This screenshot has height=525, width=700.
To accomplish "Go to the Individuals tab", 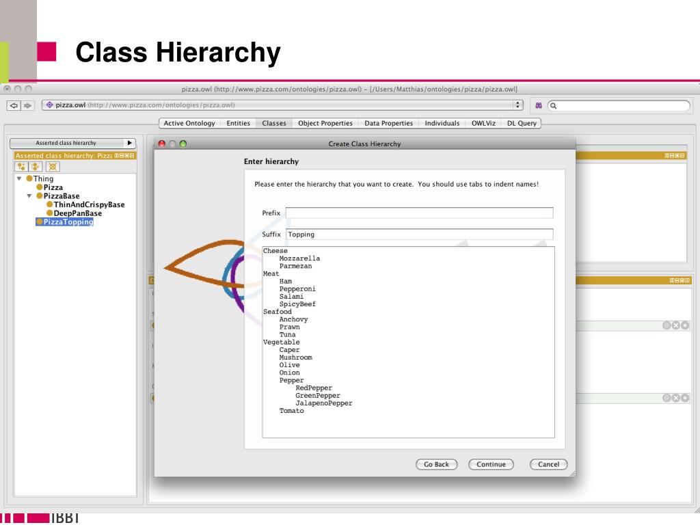I will (442, 123).
